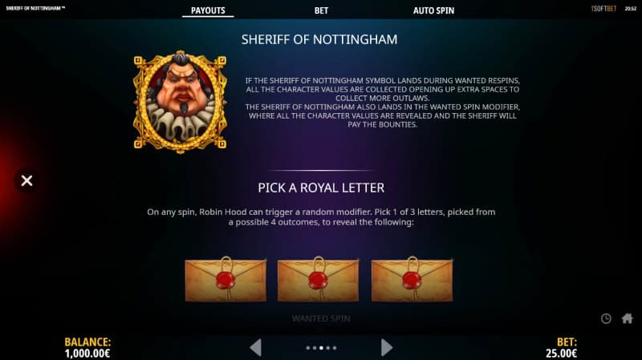Click the Sheriff of Nottingham portrait
Viewport: 642px width, 360px height.
[180, 102]
